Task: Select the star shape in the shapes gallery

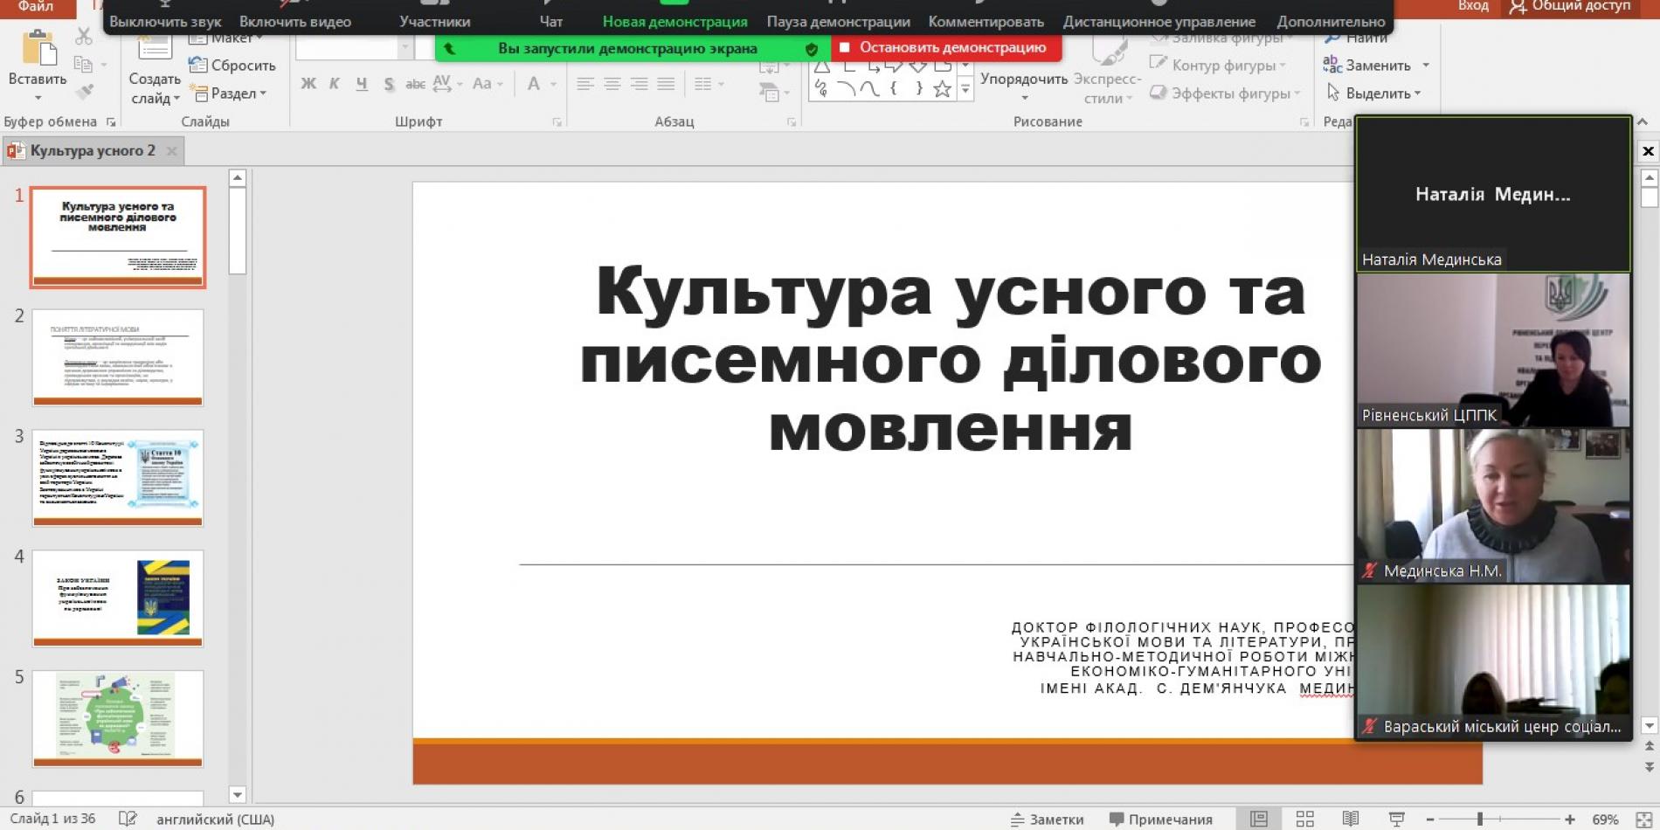Action: [x=942, y=88]
